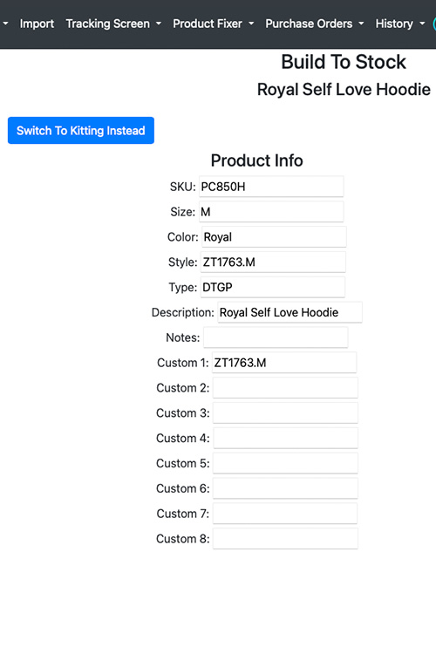Select the Custom 1 input field
This screenshot has height=654, width=436.
coord(284,363)
